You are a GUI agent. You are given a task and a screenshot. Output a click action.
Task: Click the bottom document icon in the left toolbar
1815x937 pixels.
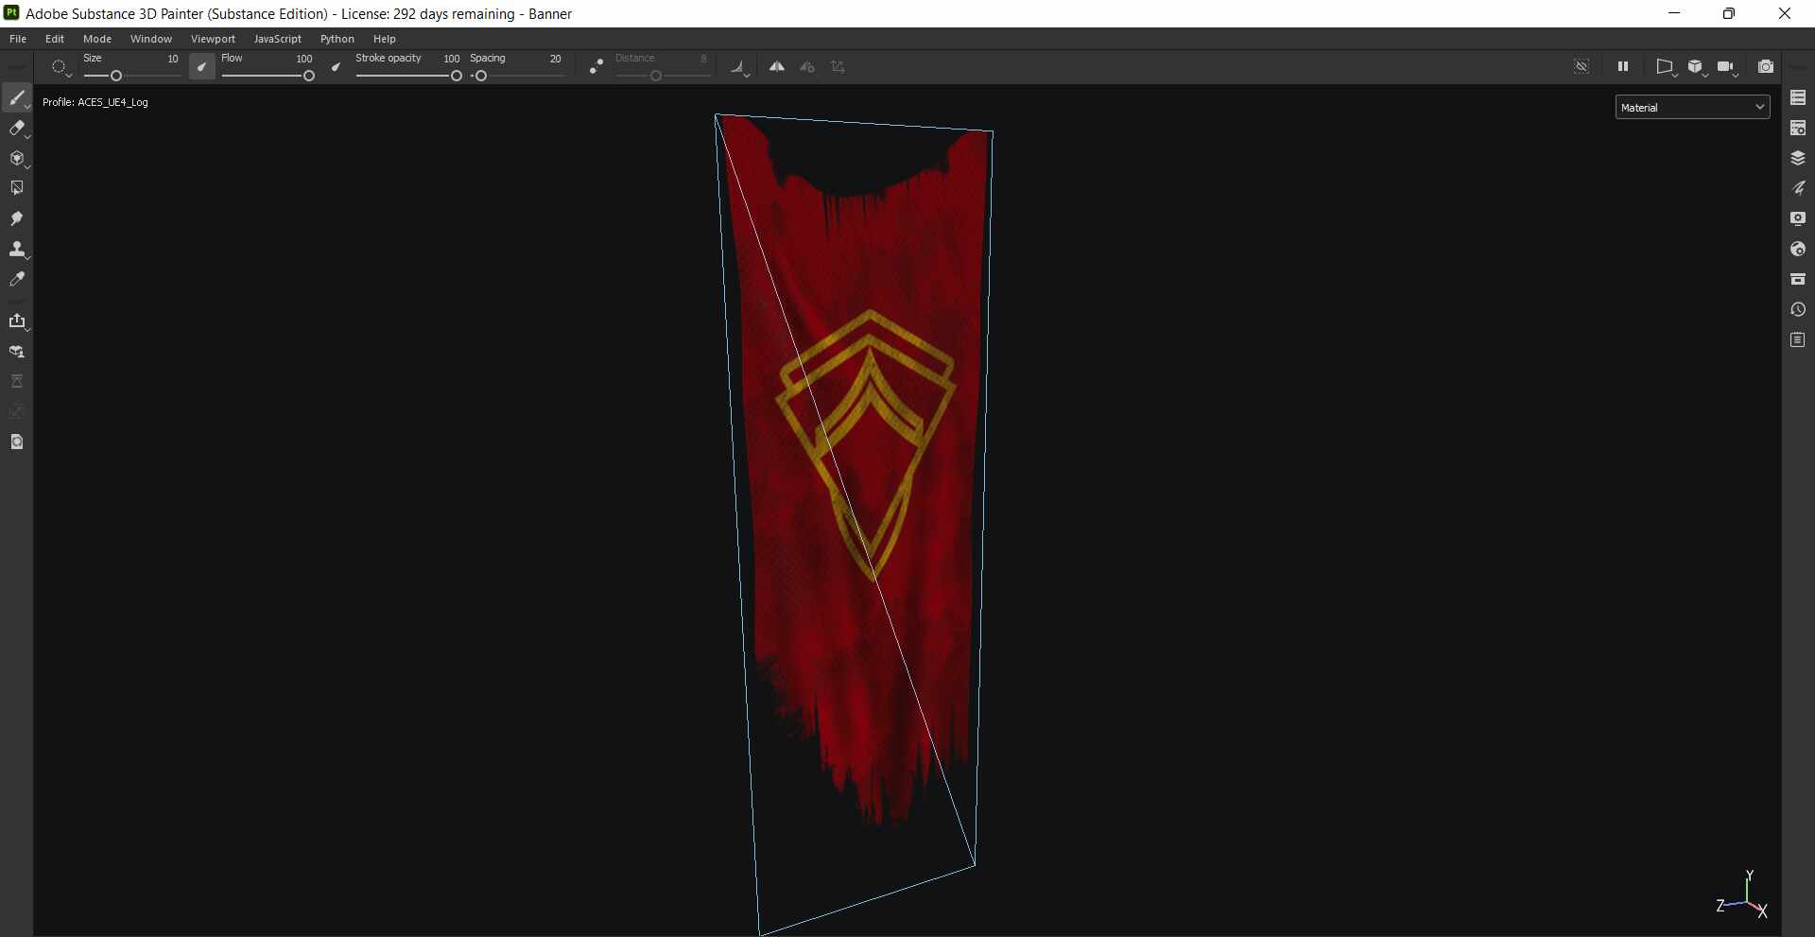pos(17,442)
